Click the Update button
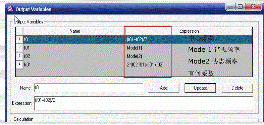264x125 pixels. [200, 88]
